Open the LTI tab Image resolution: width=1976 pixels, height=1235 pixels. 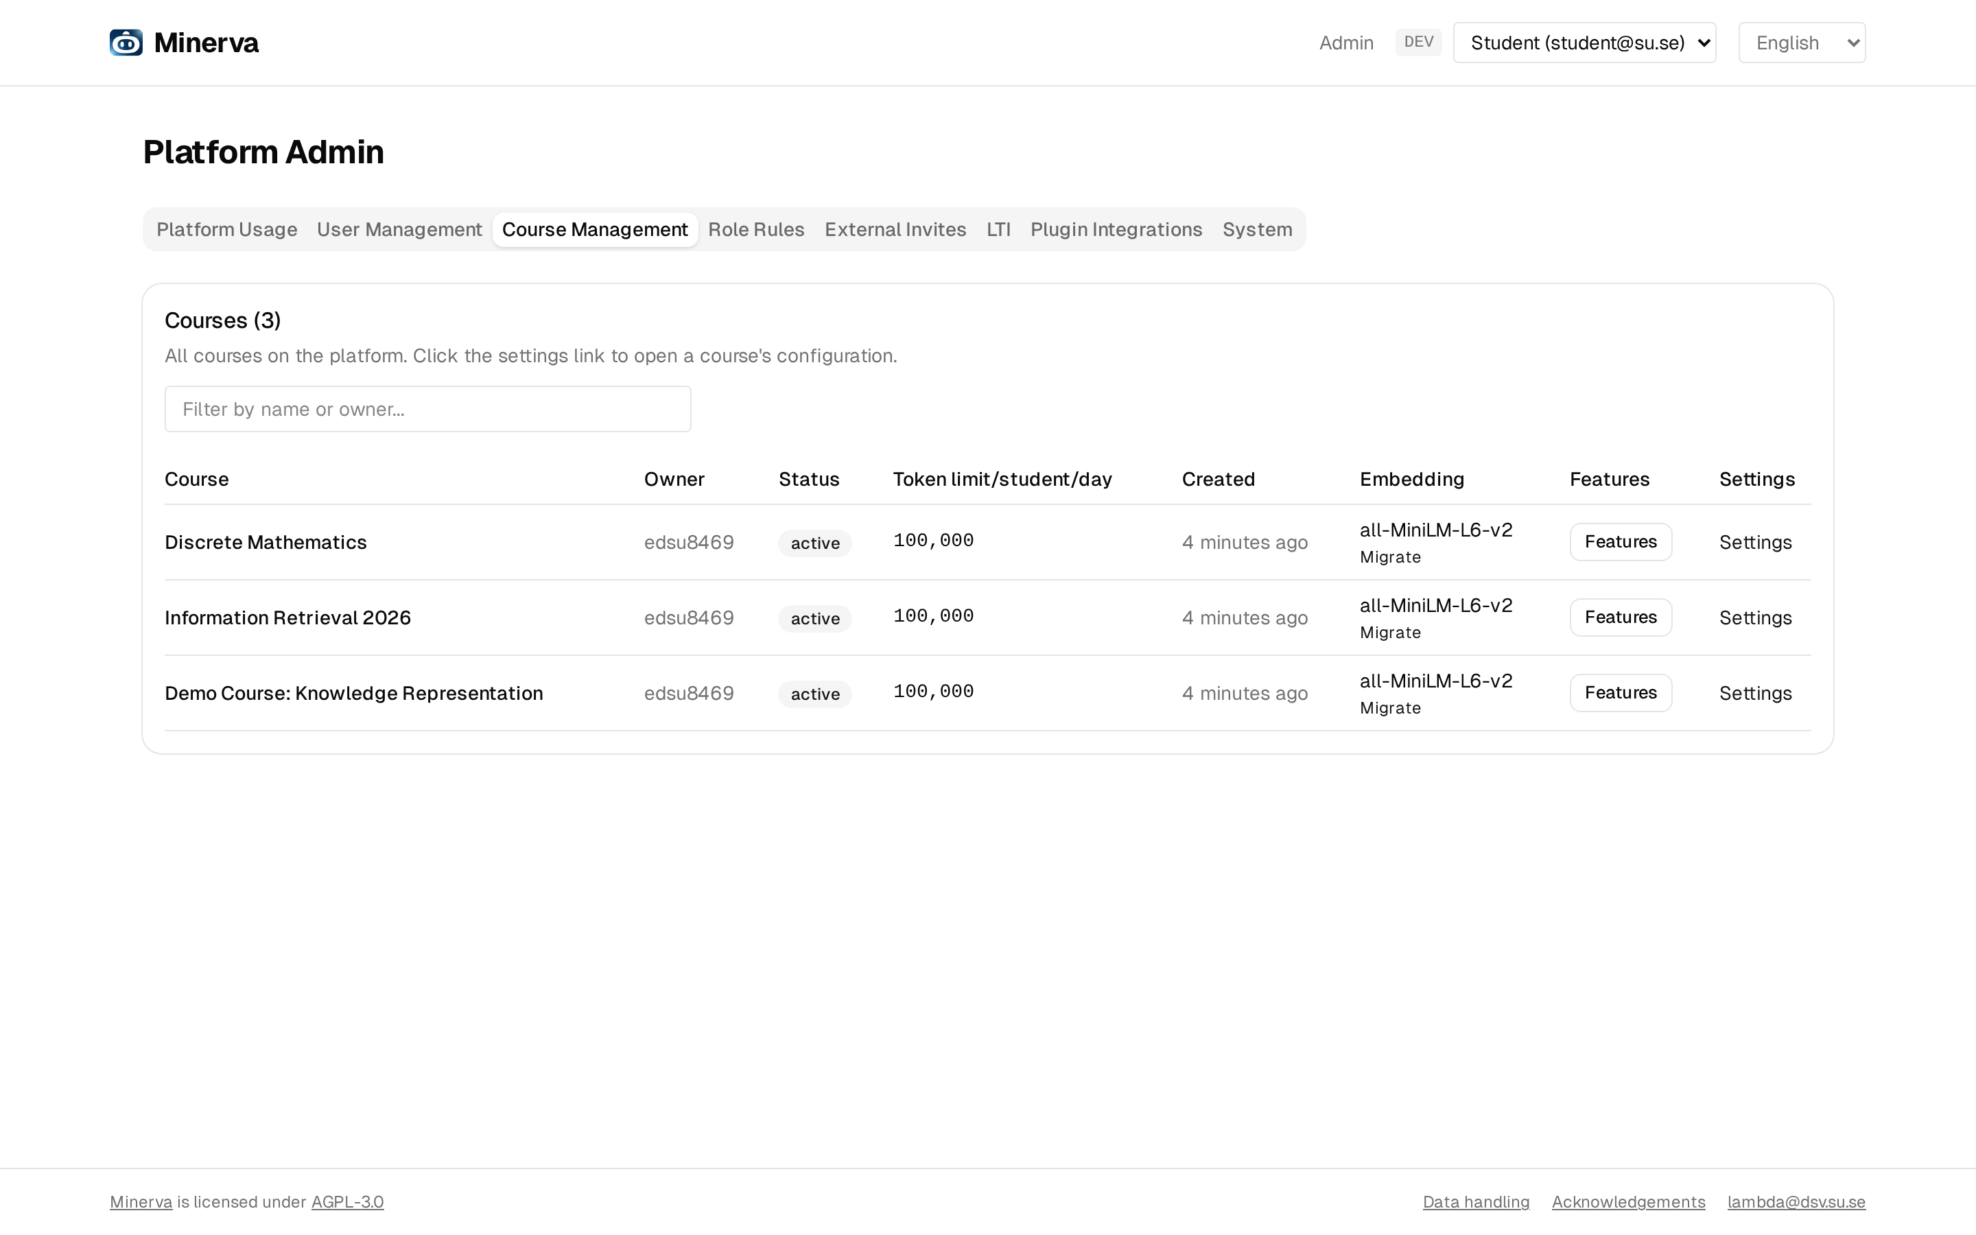[x=998, y=230]
